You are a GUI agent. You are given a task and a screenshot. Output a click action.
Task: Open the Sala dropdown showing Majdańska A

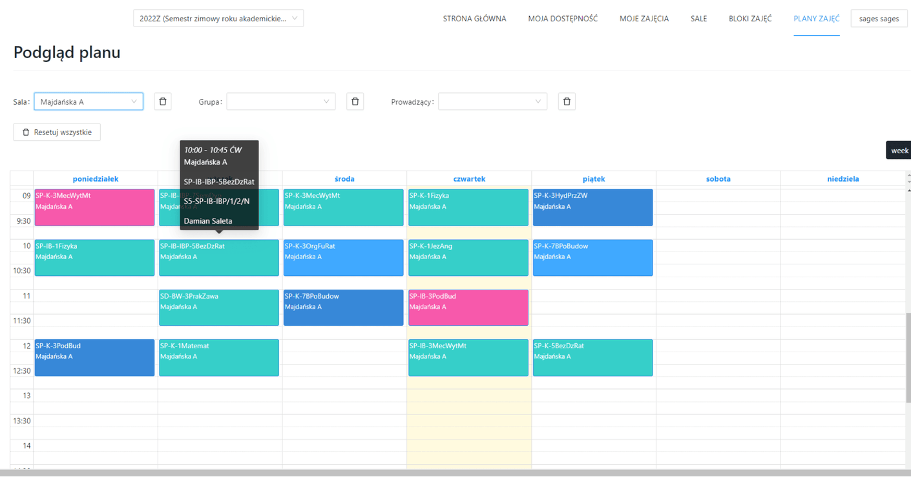coord(89,101)
